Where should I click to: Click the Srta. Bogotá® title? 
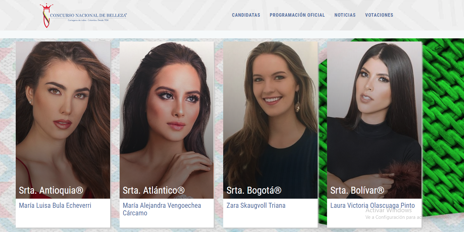pyautogui.click(x=254, y=190)
